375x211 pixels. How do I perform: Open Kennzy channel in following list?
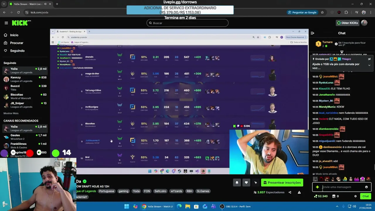(x=25, y=79)
